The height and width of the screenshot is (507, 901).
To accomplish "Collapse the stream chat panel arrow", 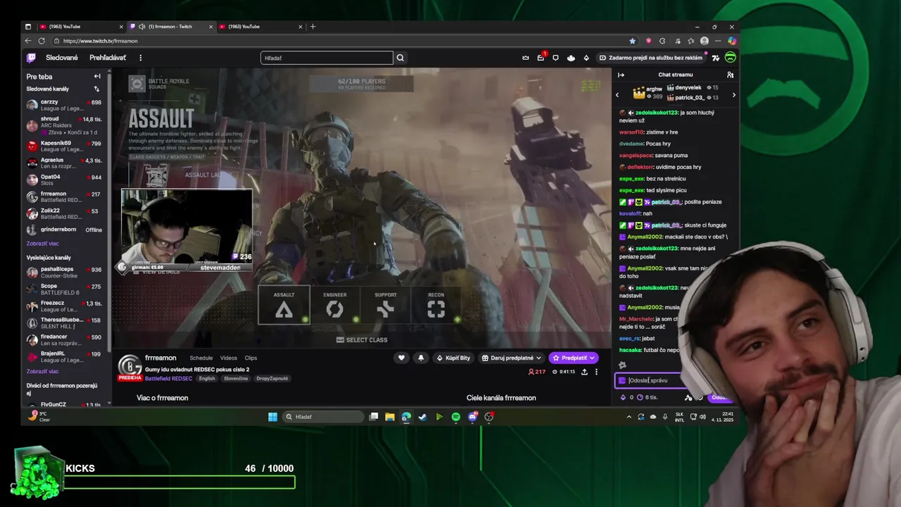I will tap(621, 75).
